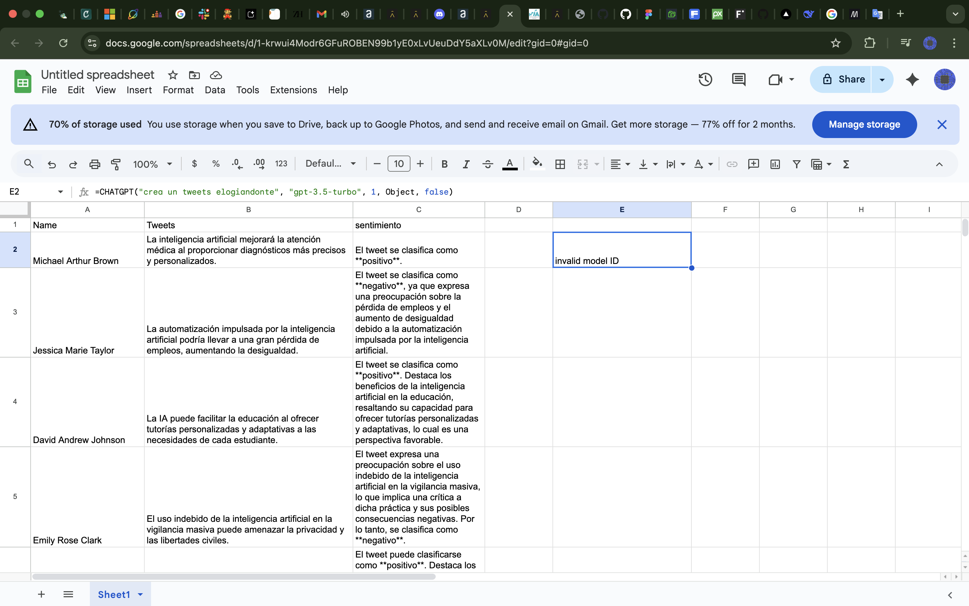Toggle bold formatting
The image size is (969, 606).
point(444,164)
